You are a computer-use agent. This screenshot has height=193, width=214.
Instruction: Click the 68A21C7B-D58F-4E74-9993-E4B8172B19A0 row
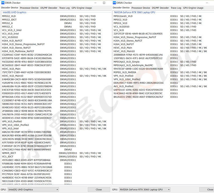coord(39,132)
